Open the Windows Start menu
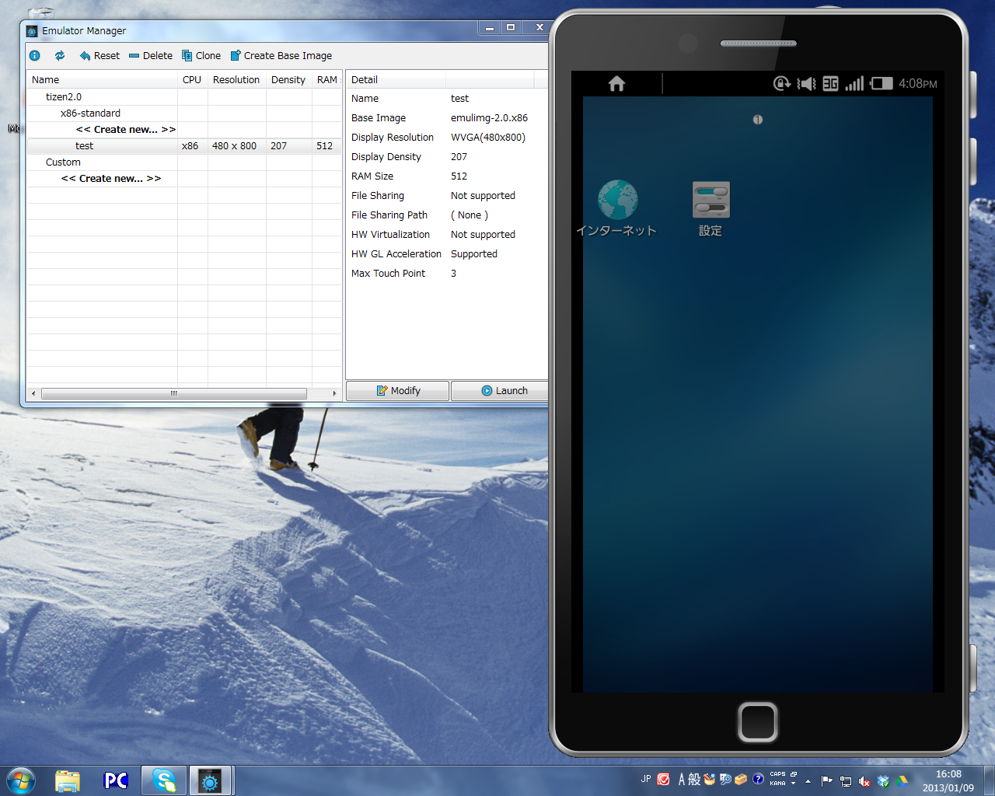Screen dimensions: 995x796 click(x=21, y=780)
